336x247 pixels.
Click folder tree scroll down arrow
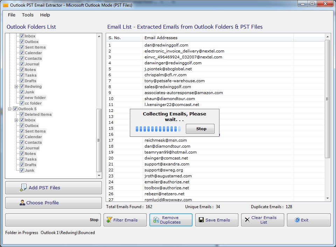pos(99,175)
